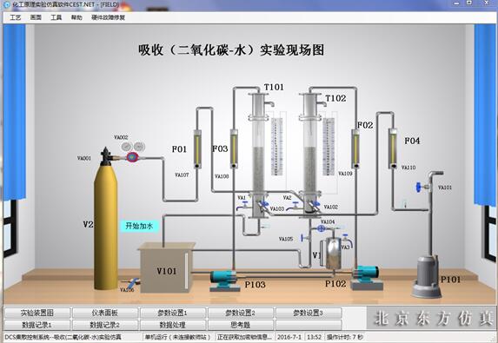
Task: Click the F04 rotameter
Action: coord(393,148)
